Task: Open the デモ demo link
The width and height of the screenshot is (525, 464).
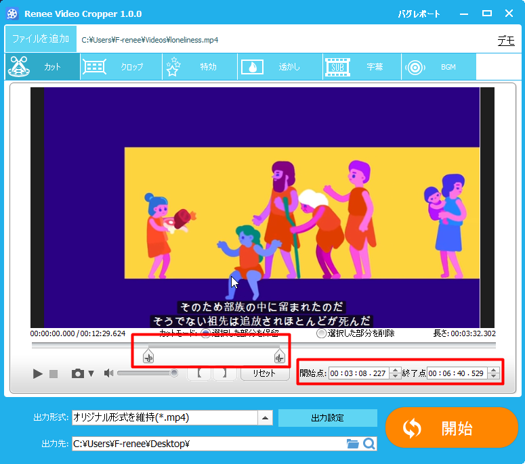Action: pyautogui.click(x=506, y=41)
